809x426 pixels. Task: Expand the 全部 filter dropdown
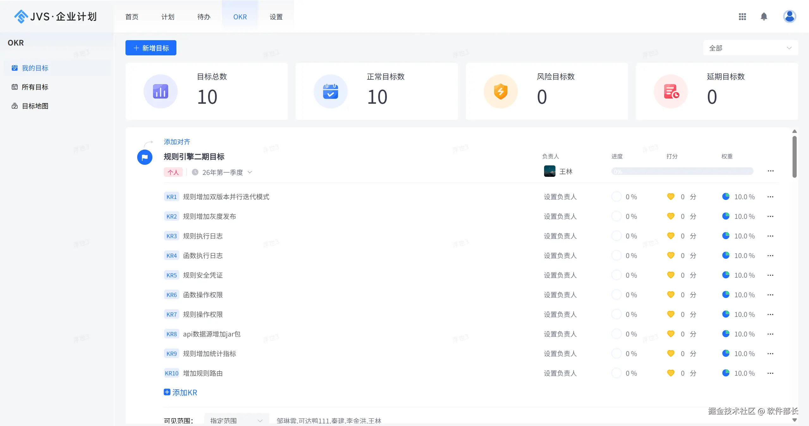point(751,48)
